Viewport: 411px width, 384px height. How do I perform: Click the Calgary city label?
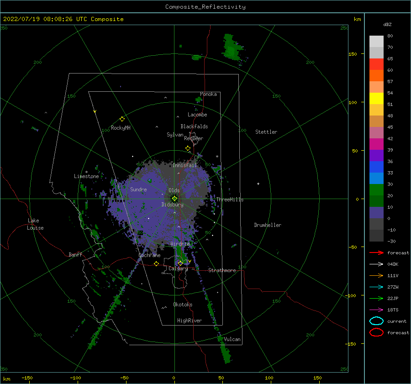coord(178,268)
